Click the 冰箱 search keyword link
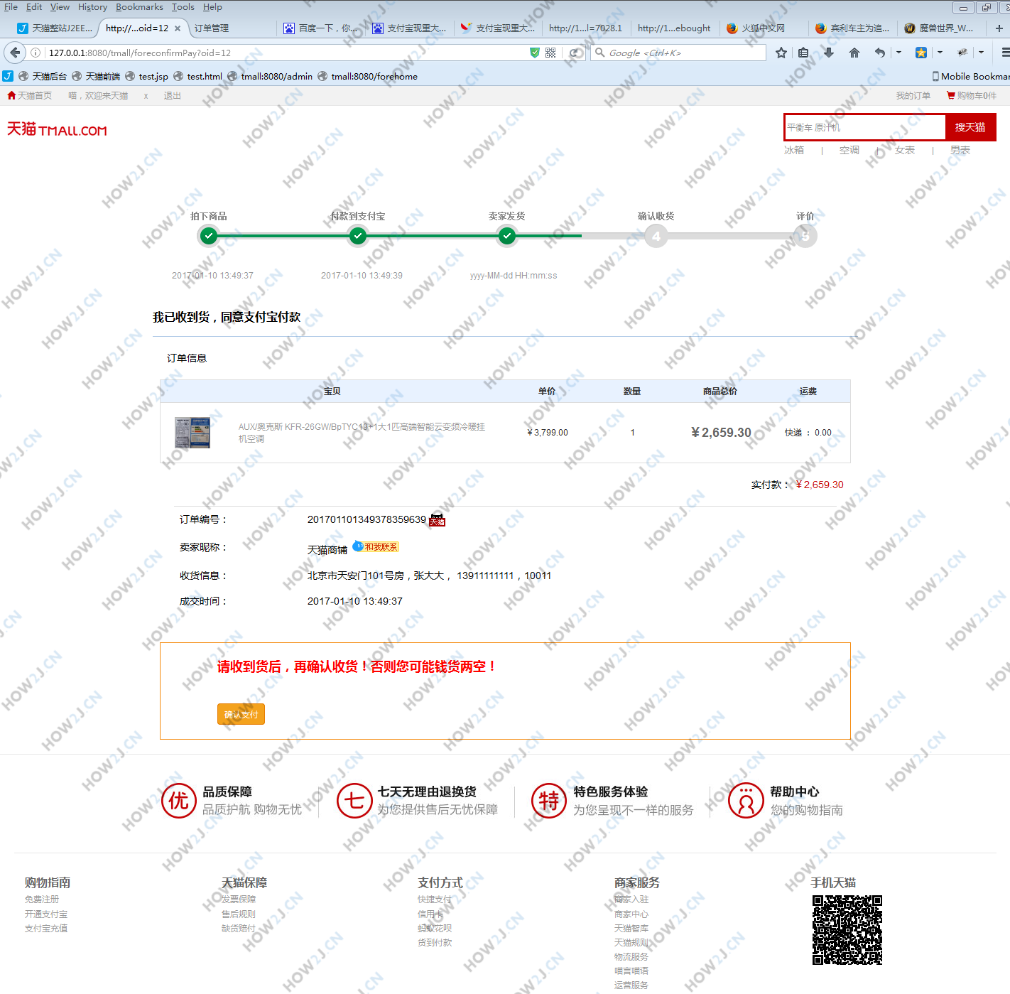The width and height of the screenshot is (1010, 994). [x=794, y=150]
